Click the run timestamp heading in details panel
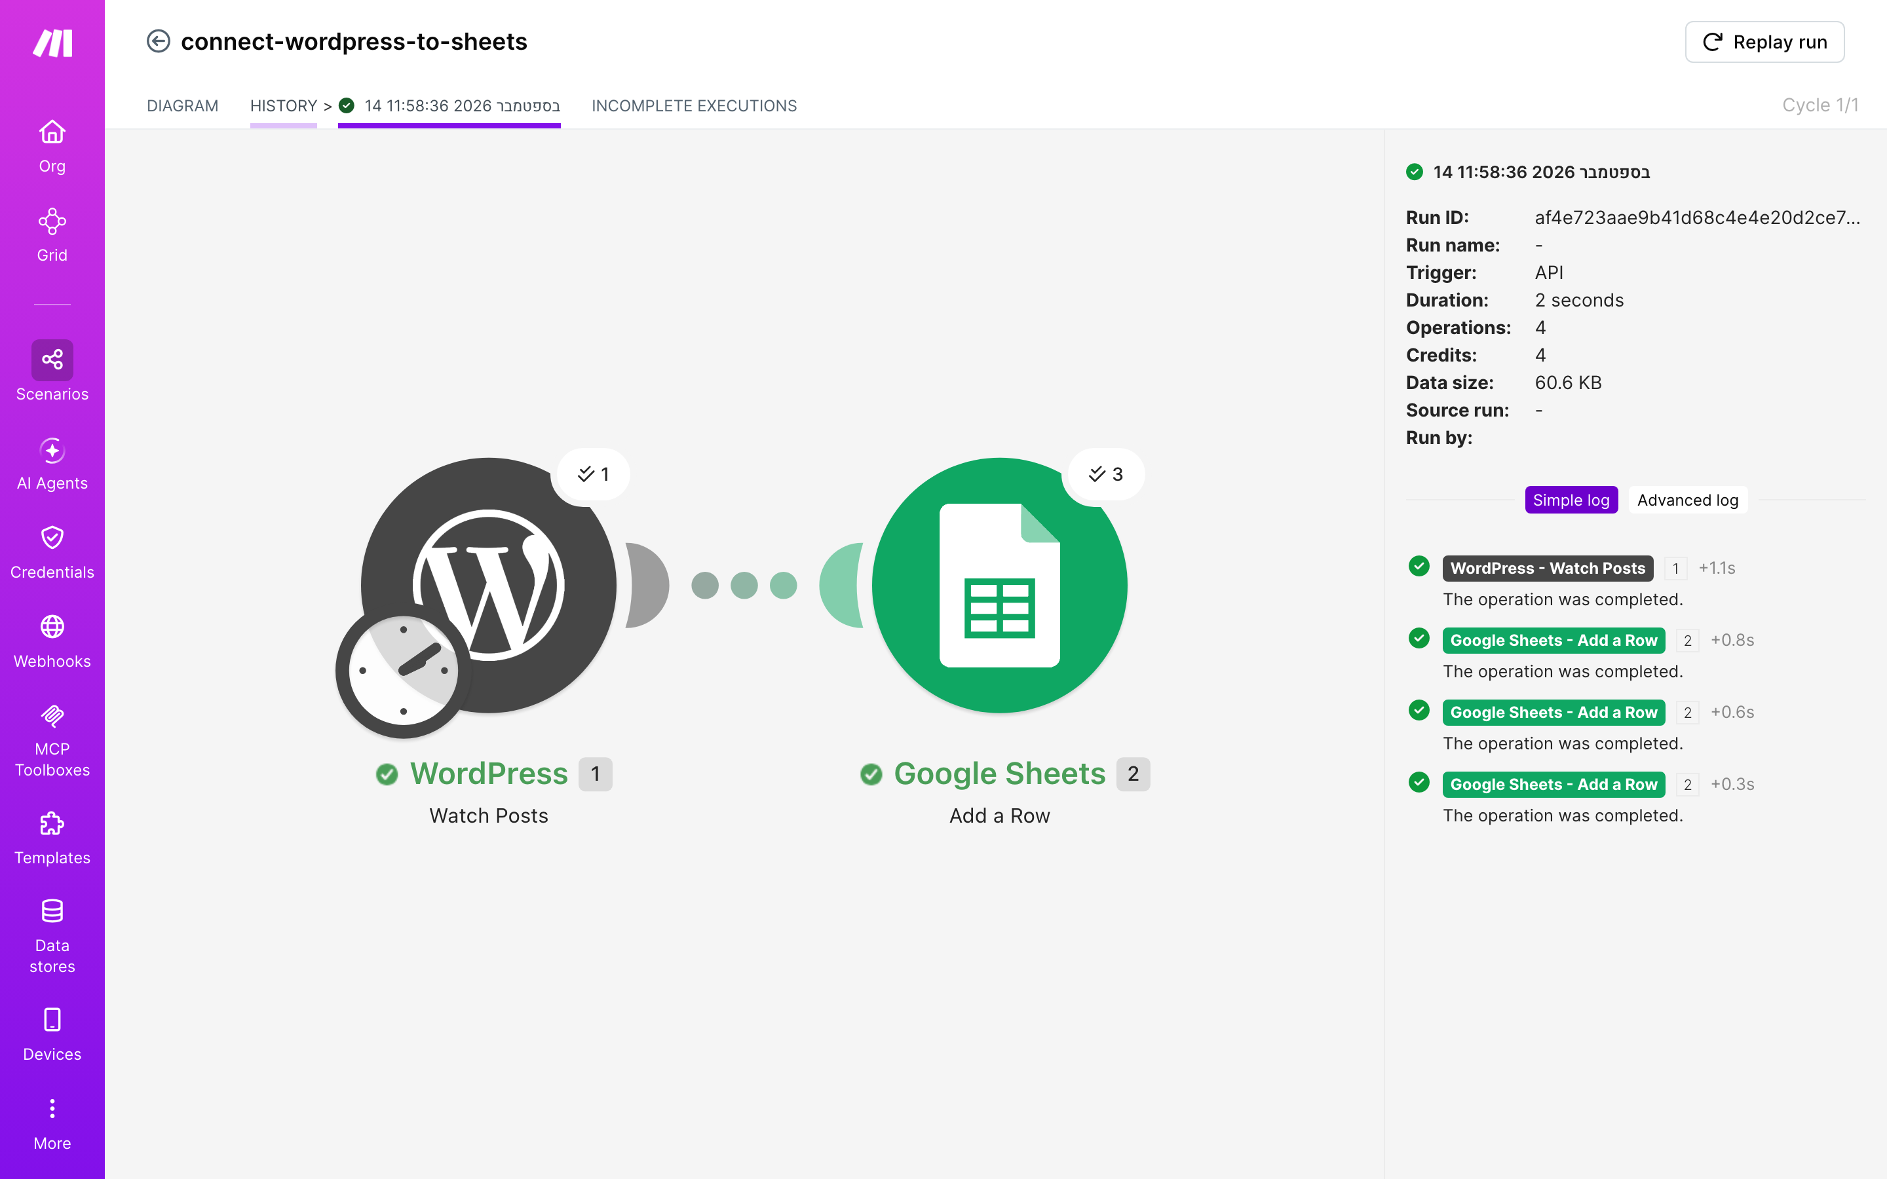 click(x=1541, y=172)
